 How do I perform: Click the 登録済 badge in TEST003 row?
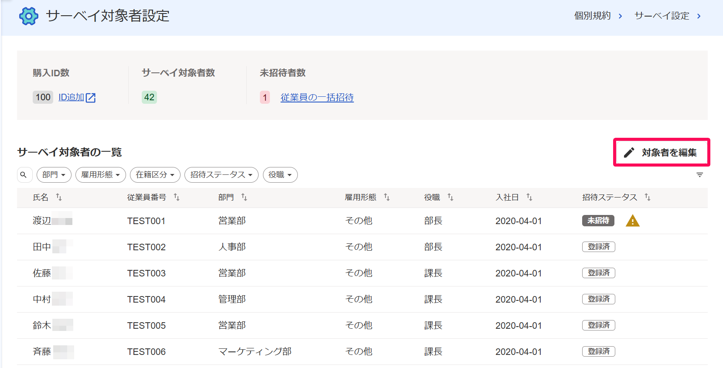coord(599,273)
